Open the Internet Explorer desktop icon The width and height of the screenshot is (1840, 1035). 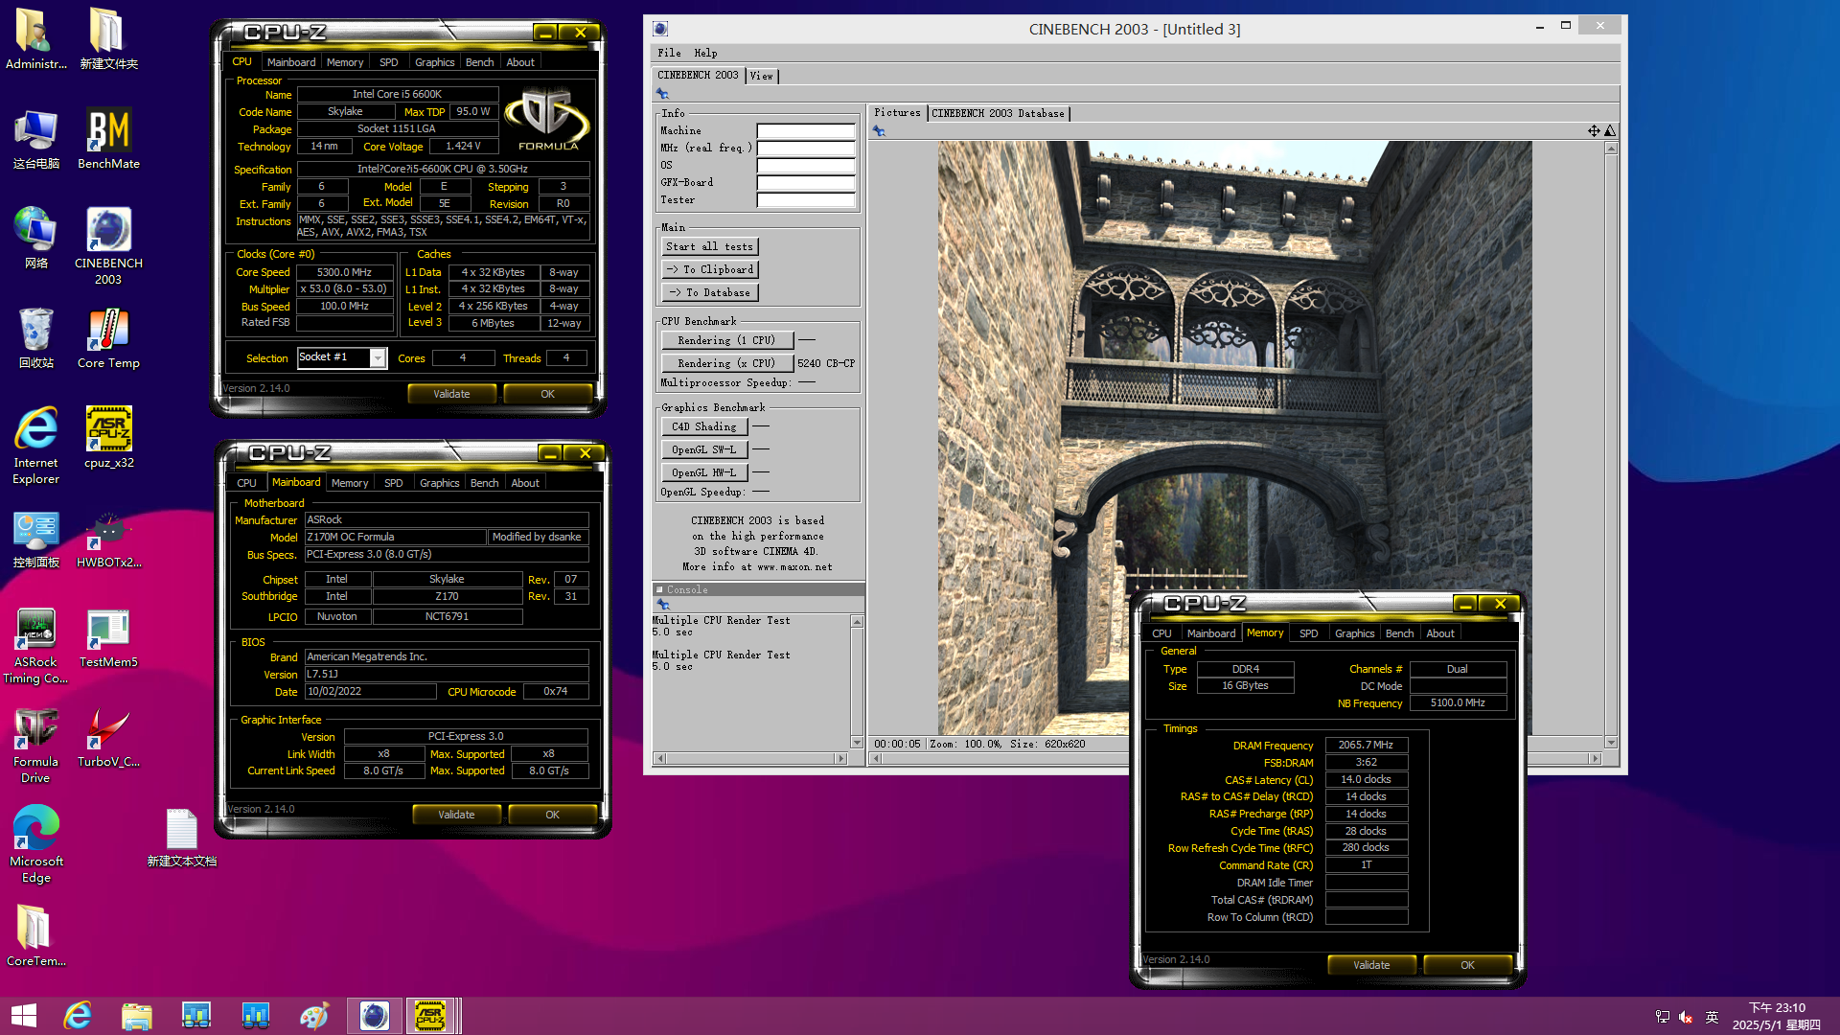[35, 447]
